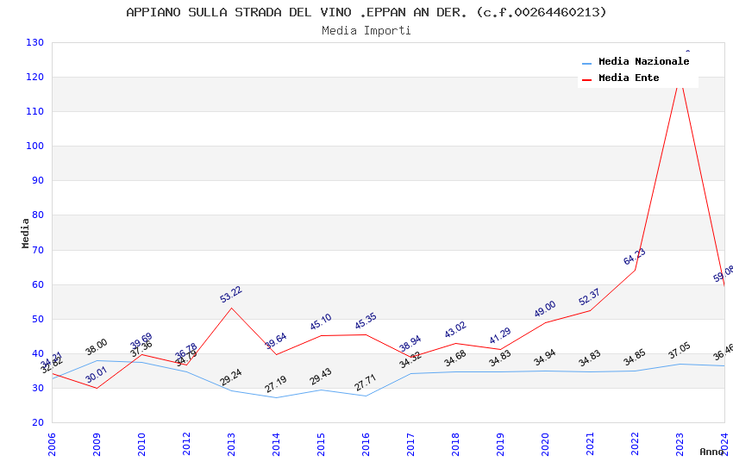Select year 2009 on the x-axis
Viewport: 733px width, 474px height.
tap(97, 444)
